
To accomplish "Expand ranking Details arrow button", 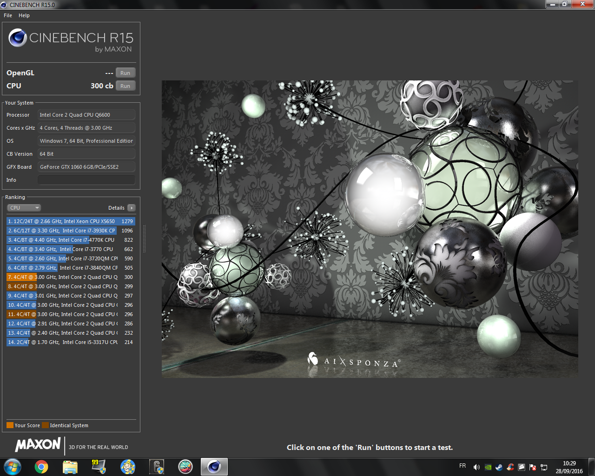I will pyautogui.click(x=132, y=208).
